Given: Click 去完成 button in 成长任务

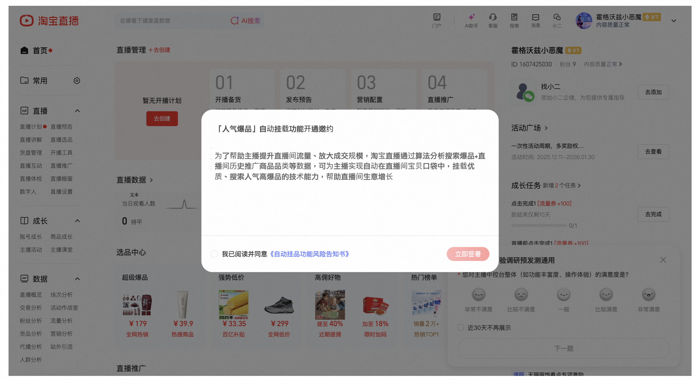Looking at the screenshot, I should [653, 214].
